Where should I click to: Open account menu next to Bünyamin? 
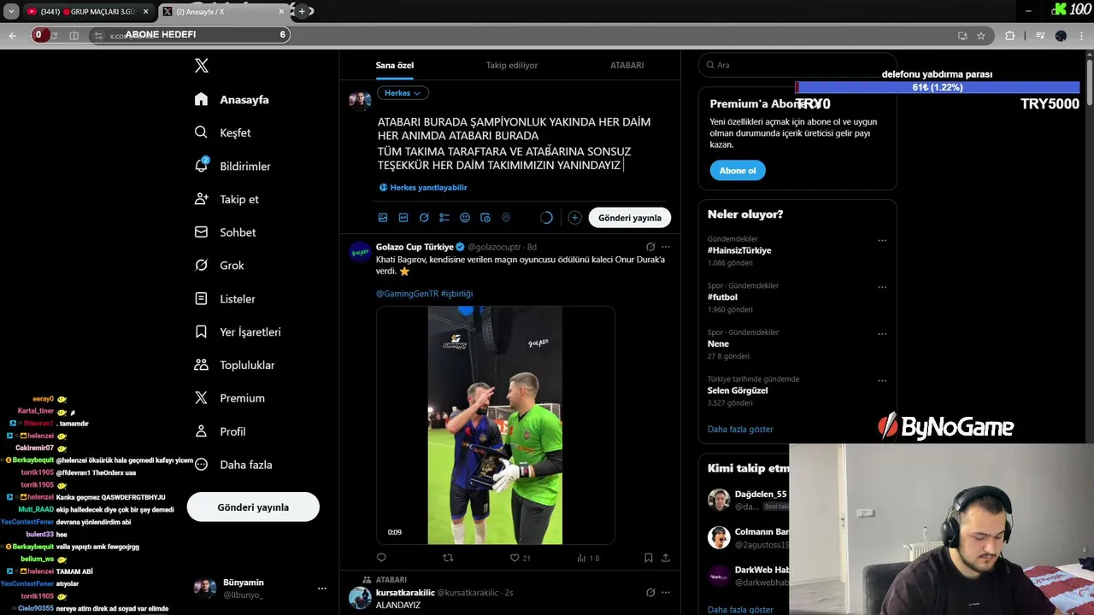click(322, 589)
